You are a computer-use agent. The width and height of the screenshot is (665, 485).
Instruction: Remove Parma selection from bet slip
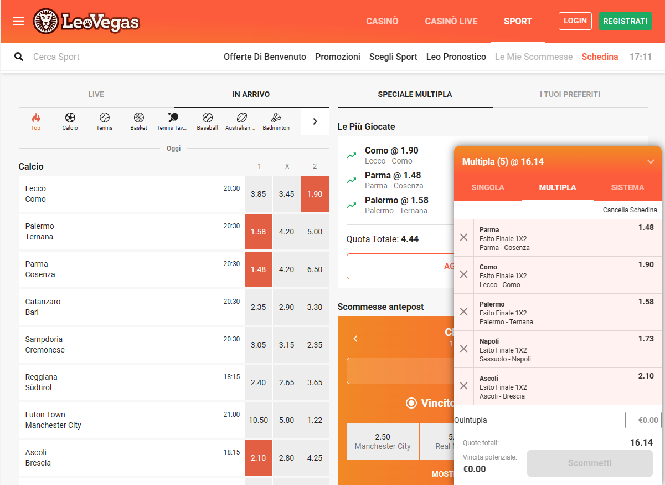[464, 237]
